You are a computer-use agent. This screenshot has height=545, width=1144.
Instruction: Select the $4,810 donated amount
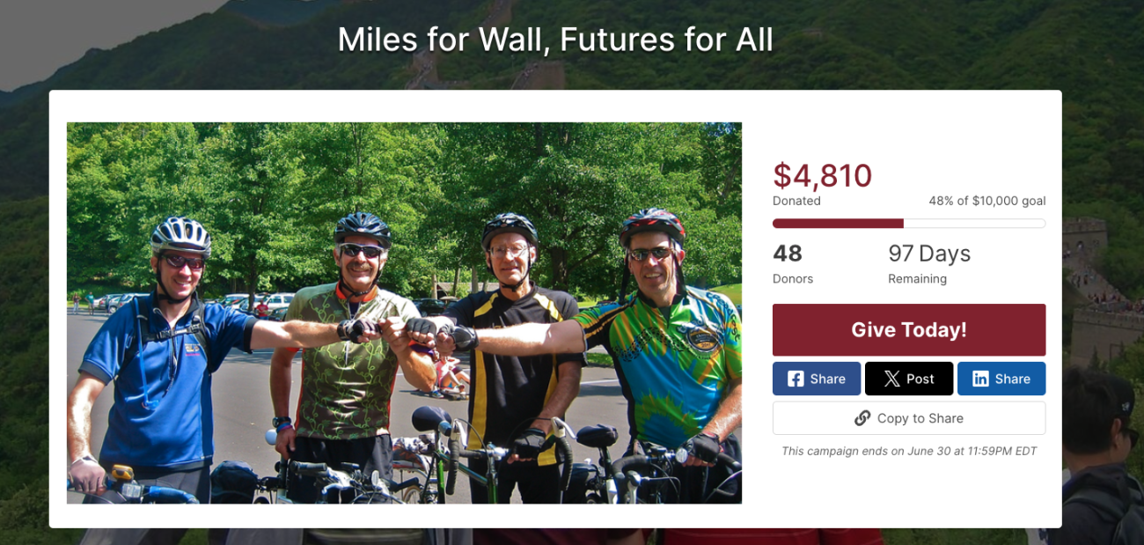click(x=822, y=176)
